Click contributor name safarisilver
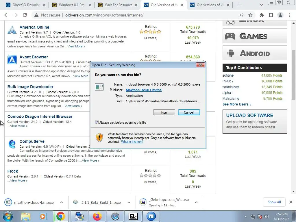Viewport: 296px width, 222px height. [x=231, y=87]
